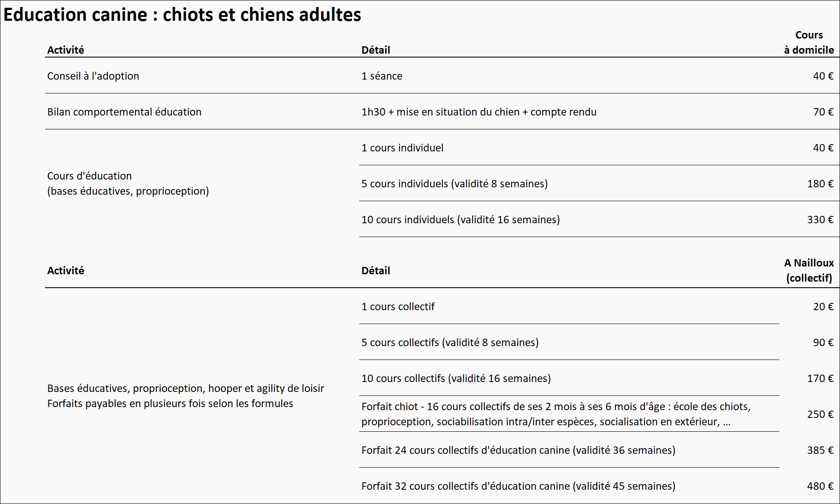Click the '1 cours individuel' detail

point(402,148)
